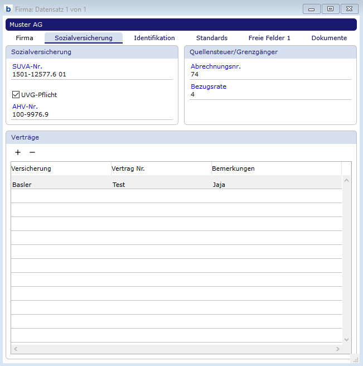Click the SUVA-Nr. input field
Image resolution: width=363 pixels, height=366 pixels.
tap(92, 74)
